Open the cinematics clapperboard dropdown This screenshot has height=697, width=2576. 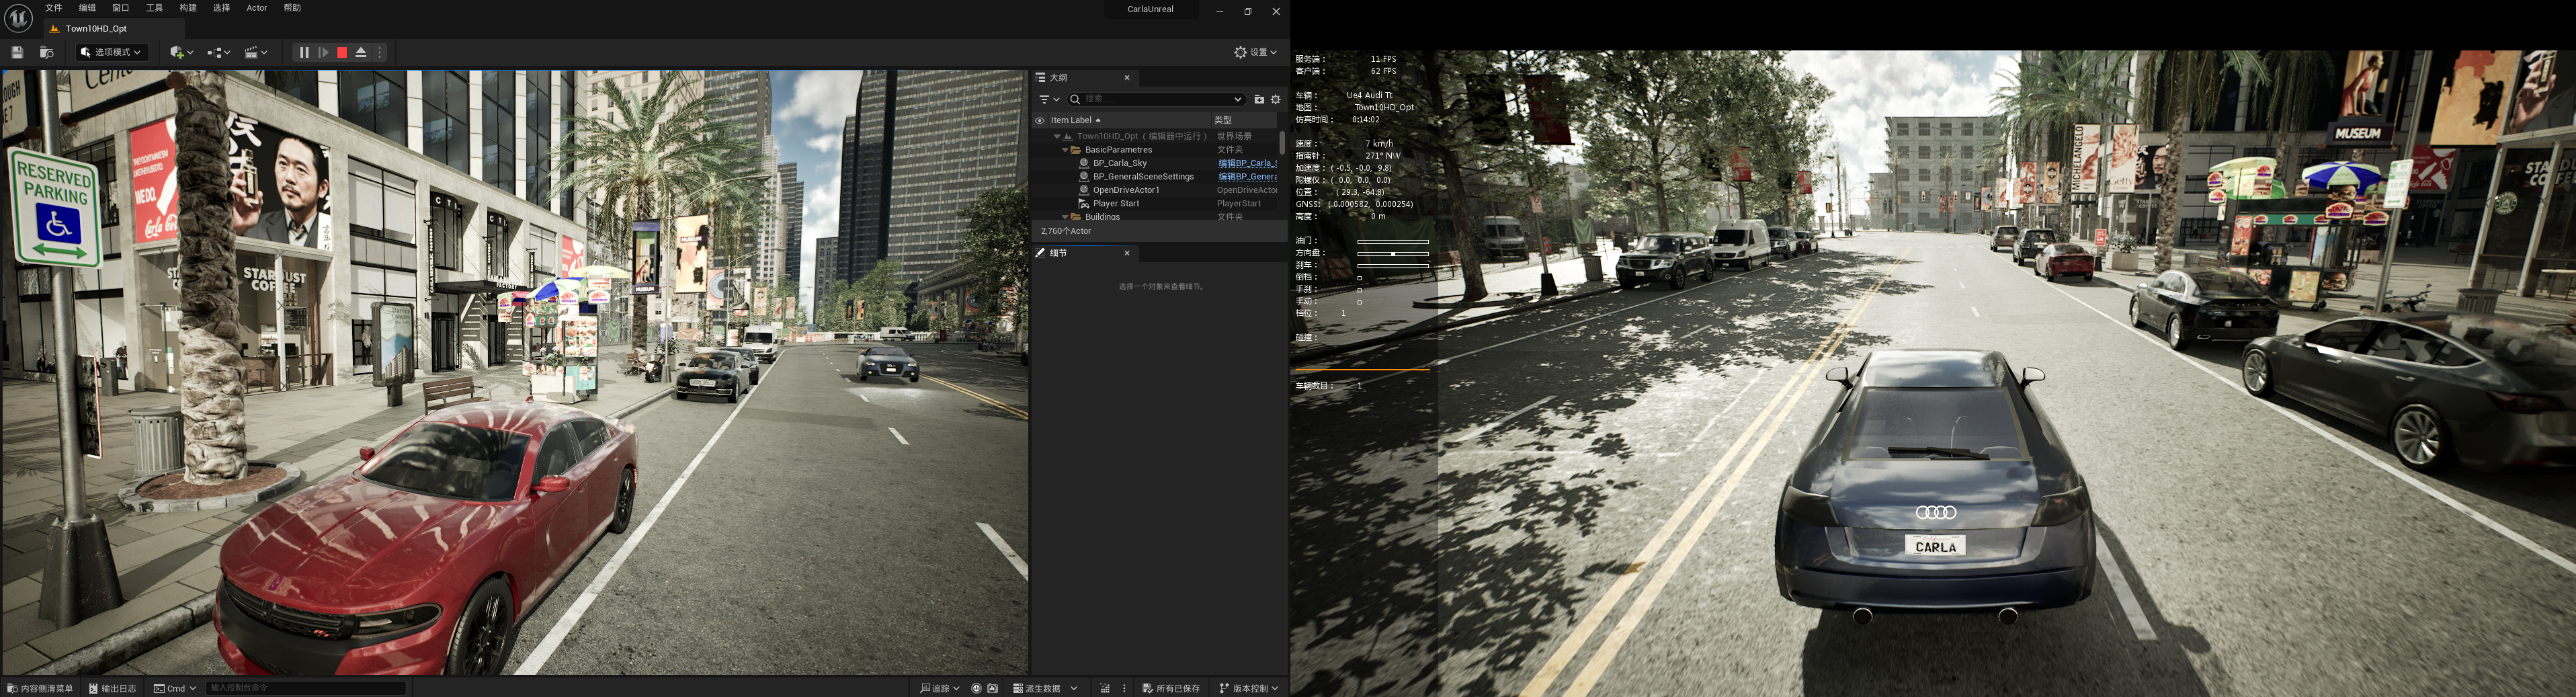pos(256,52)
